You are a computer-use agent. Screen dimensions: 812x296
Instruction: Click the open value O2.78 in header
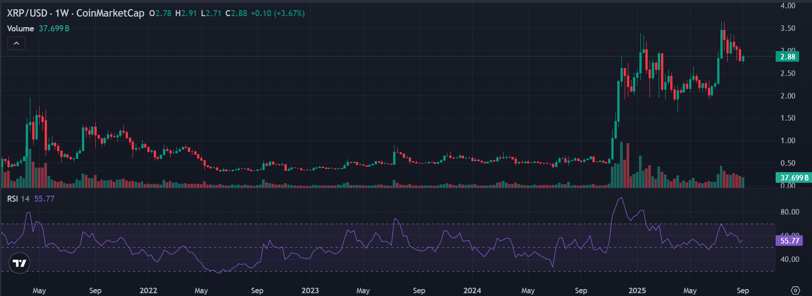161,13
